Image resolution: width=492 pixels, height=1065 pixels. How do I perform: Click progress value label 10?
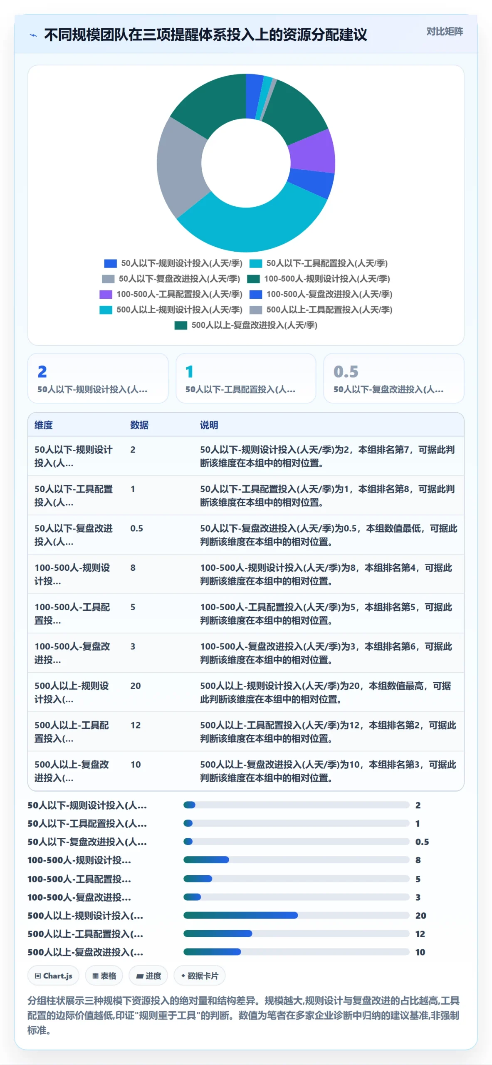pos(420,952)
